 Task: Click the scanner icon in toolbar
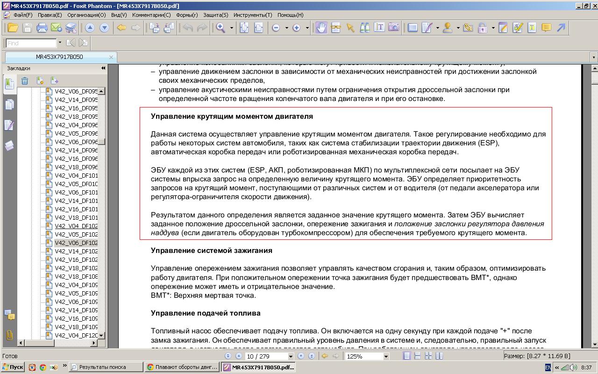71,28
